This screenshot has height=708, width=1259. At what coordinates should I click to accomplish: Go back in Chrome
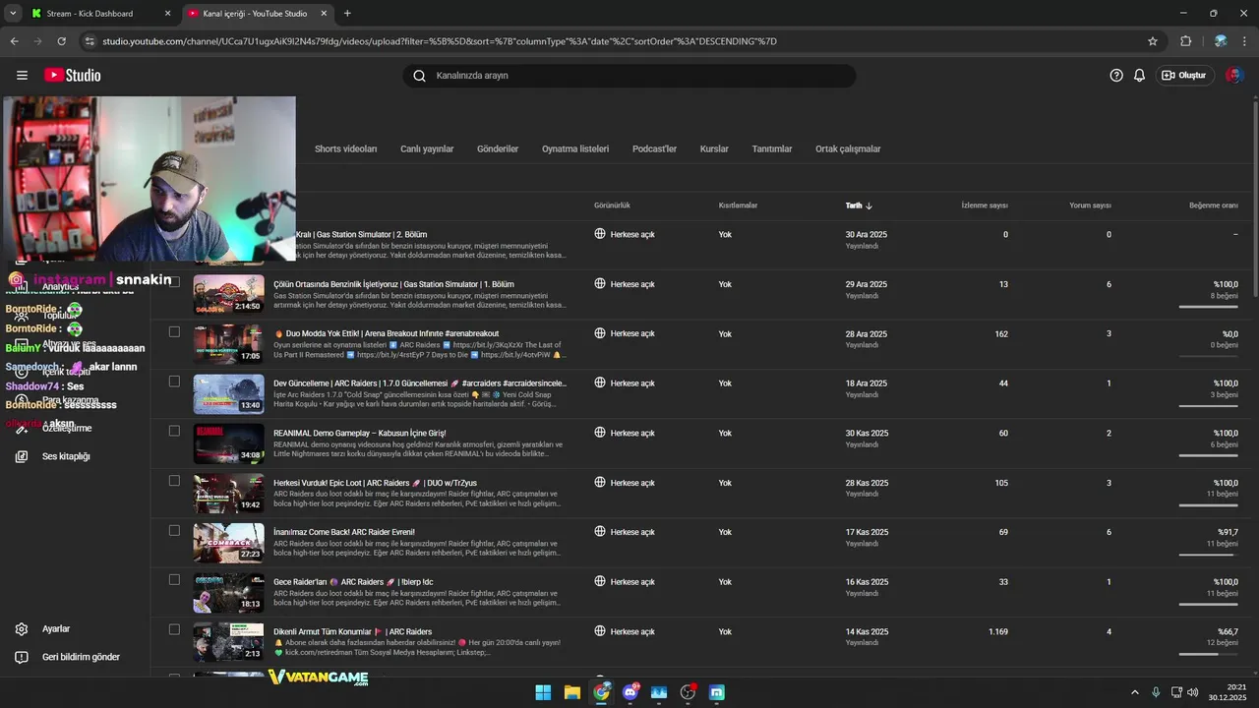[14, 41]
